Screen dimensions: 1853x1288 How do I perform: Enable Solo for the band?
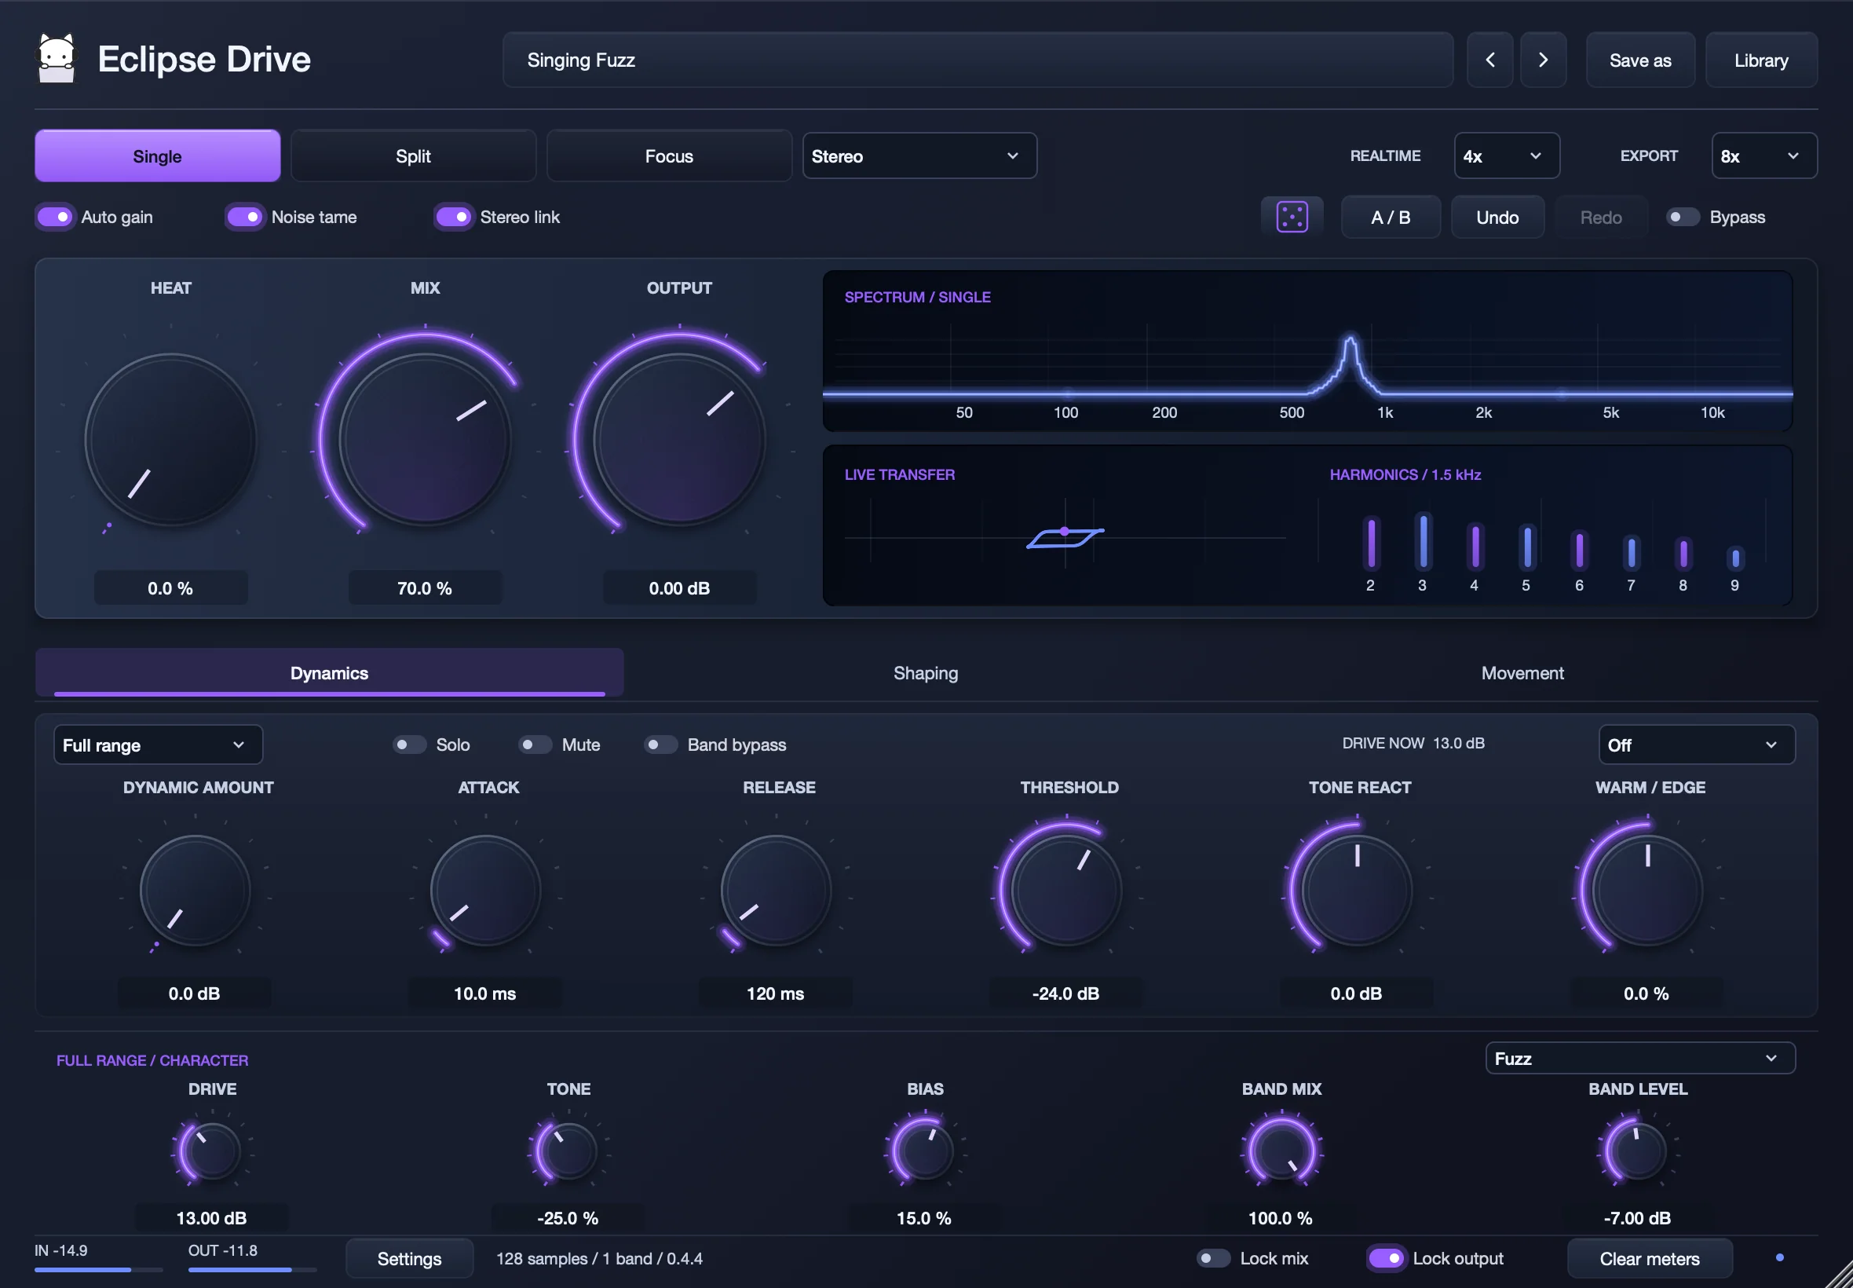[x=409, y=744]
